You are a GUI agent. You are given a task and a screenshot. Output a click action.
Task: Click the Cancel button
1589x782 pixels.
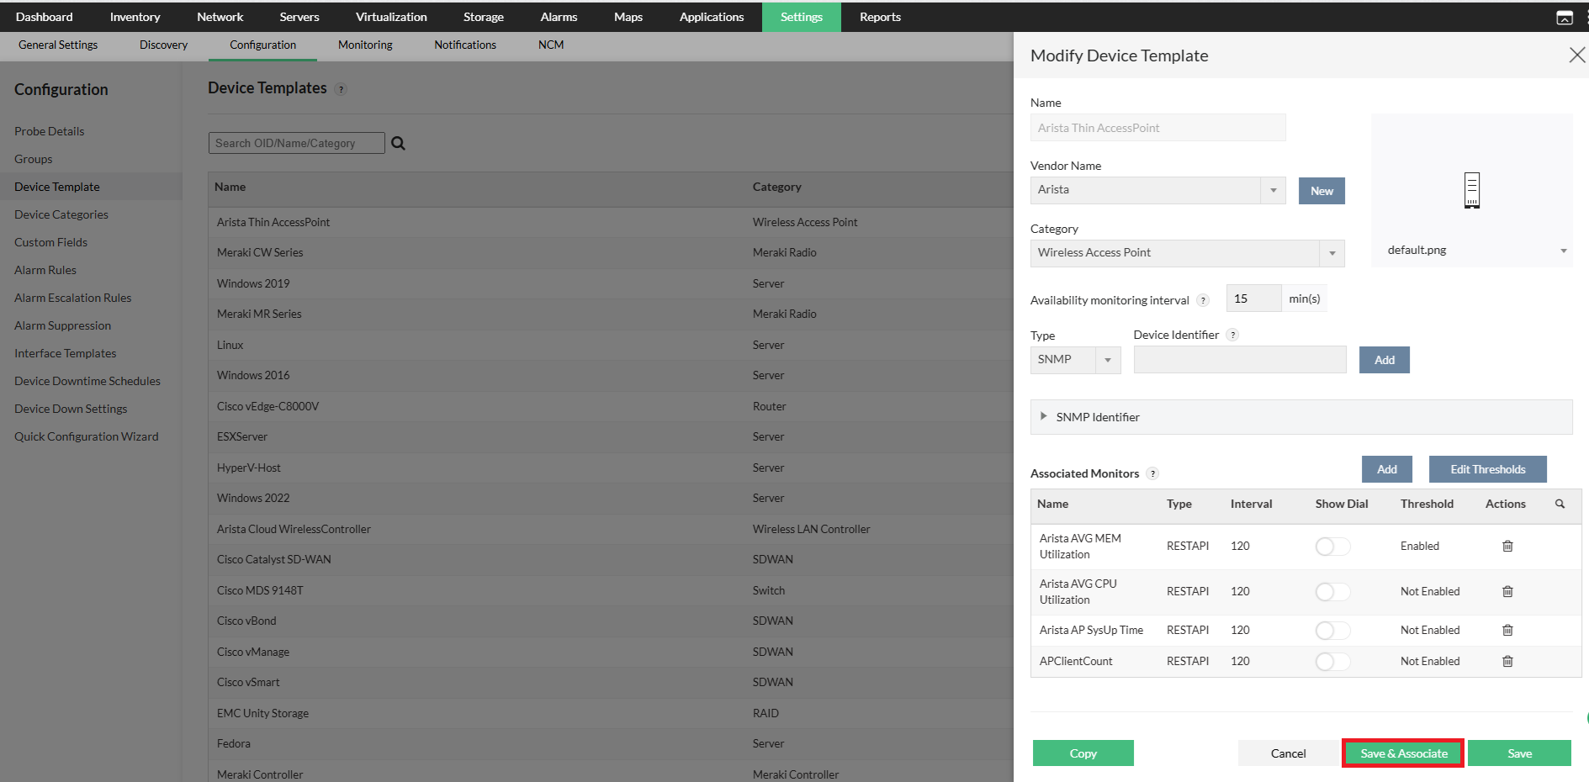pos(1288,753)
